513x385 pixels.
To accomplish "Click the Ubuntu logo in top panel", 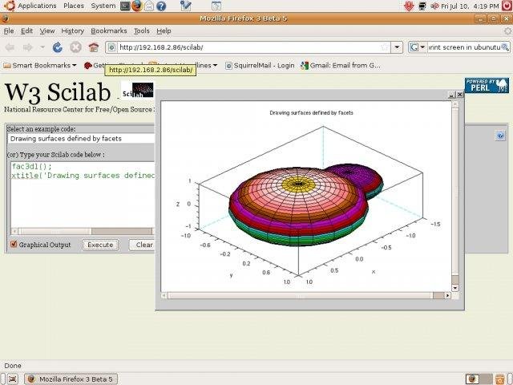I will click(x=9, y=6).
